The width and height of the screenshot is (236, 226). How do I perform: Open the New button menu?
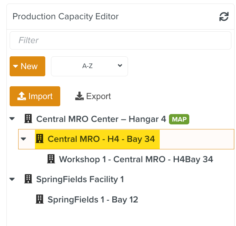[27, 66]
